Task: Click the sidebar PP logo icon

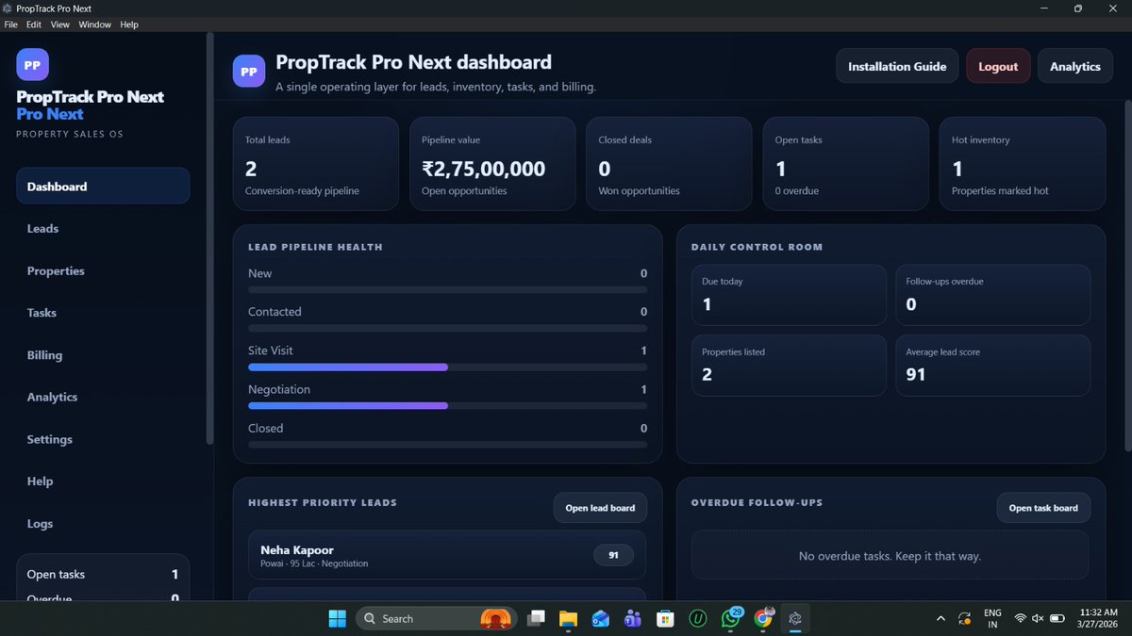Action: click(32, 65)
